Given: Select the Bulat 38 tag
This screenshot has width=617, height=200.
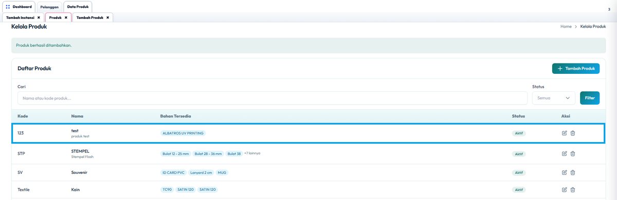Looking at the screenshot, I should [x=234, y=154].
